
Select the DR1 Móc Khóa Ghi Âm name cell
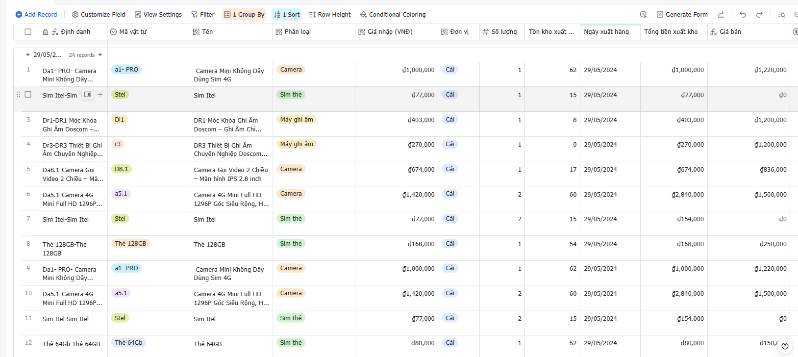231,124
